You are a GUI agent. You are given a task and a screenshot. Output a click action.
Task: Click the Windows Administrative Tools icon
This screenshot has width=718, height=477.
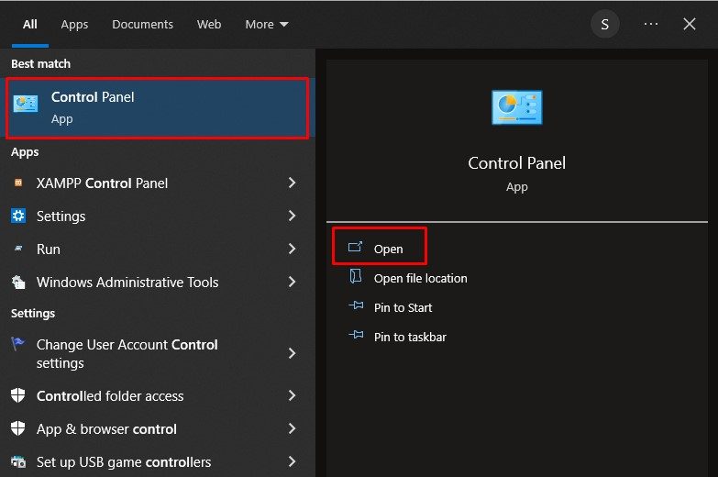point(18,282)
